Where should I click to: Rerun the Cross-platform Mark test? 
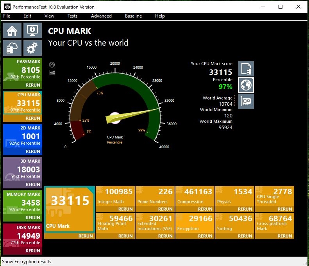pyautogui.click(x=275, y=236)
